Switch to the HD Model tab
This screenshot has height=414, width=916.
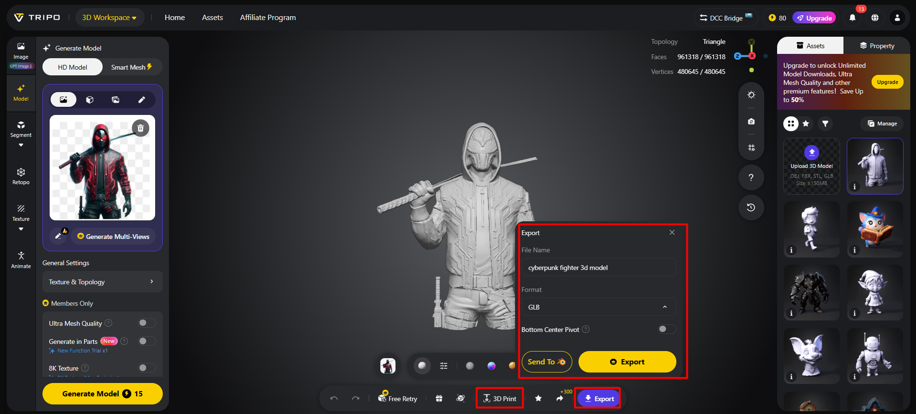pos(73,67)
